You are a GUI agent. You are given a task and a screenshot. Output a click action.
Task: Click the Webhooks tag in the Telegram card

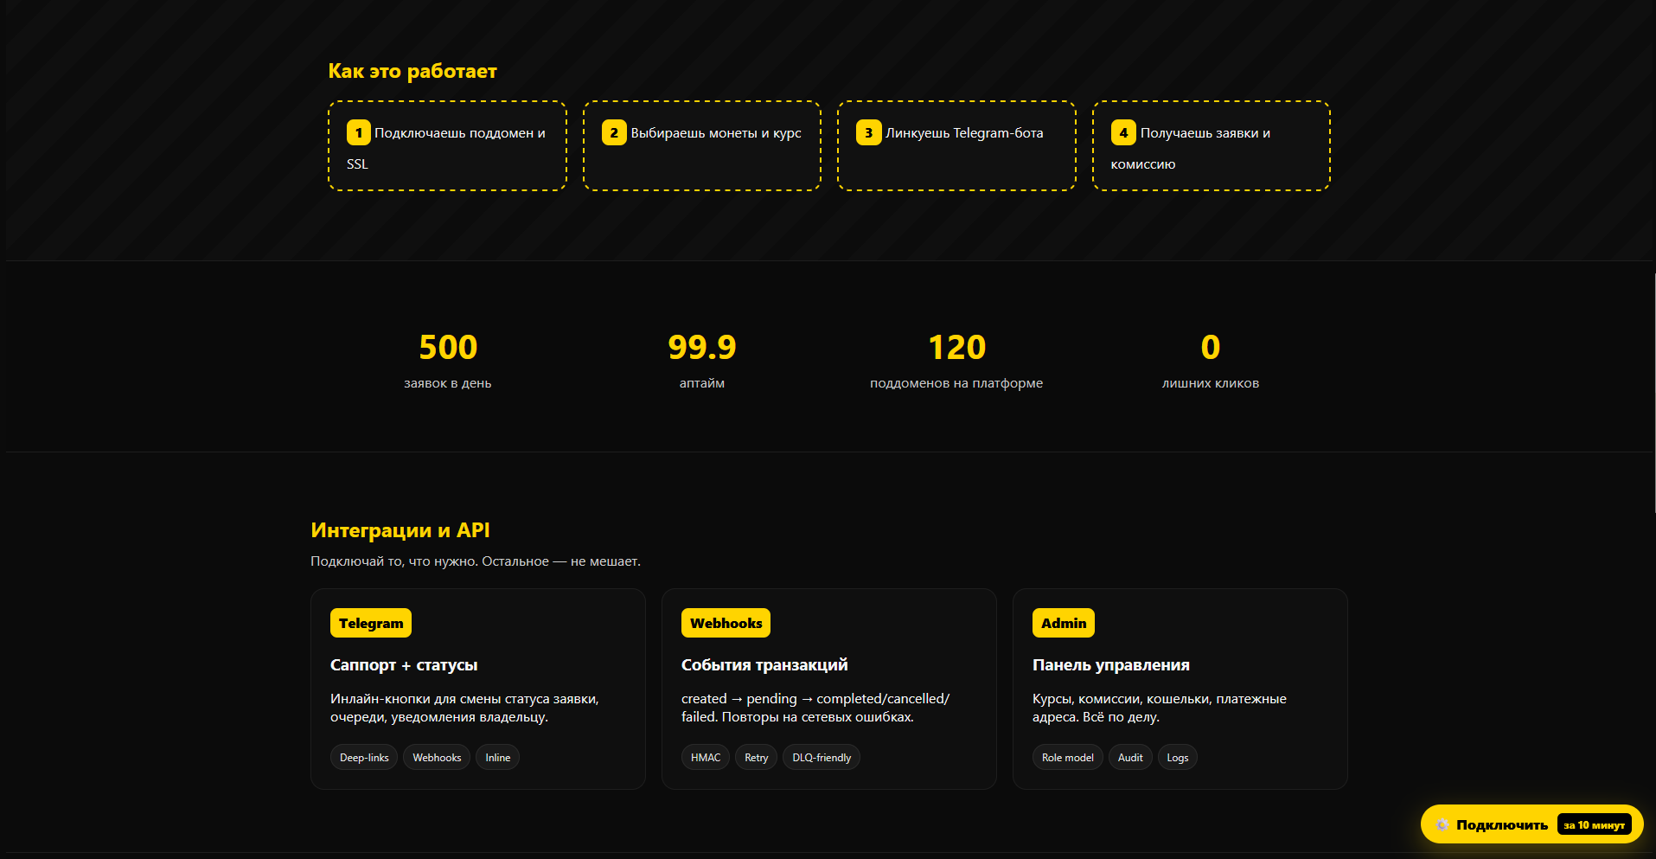tap(437, 757)
